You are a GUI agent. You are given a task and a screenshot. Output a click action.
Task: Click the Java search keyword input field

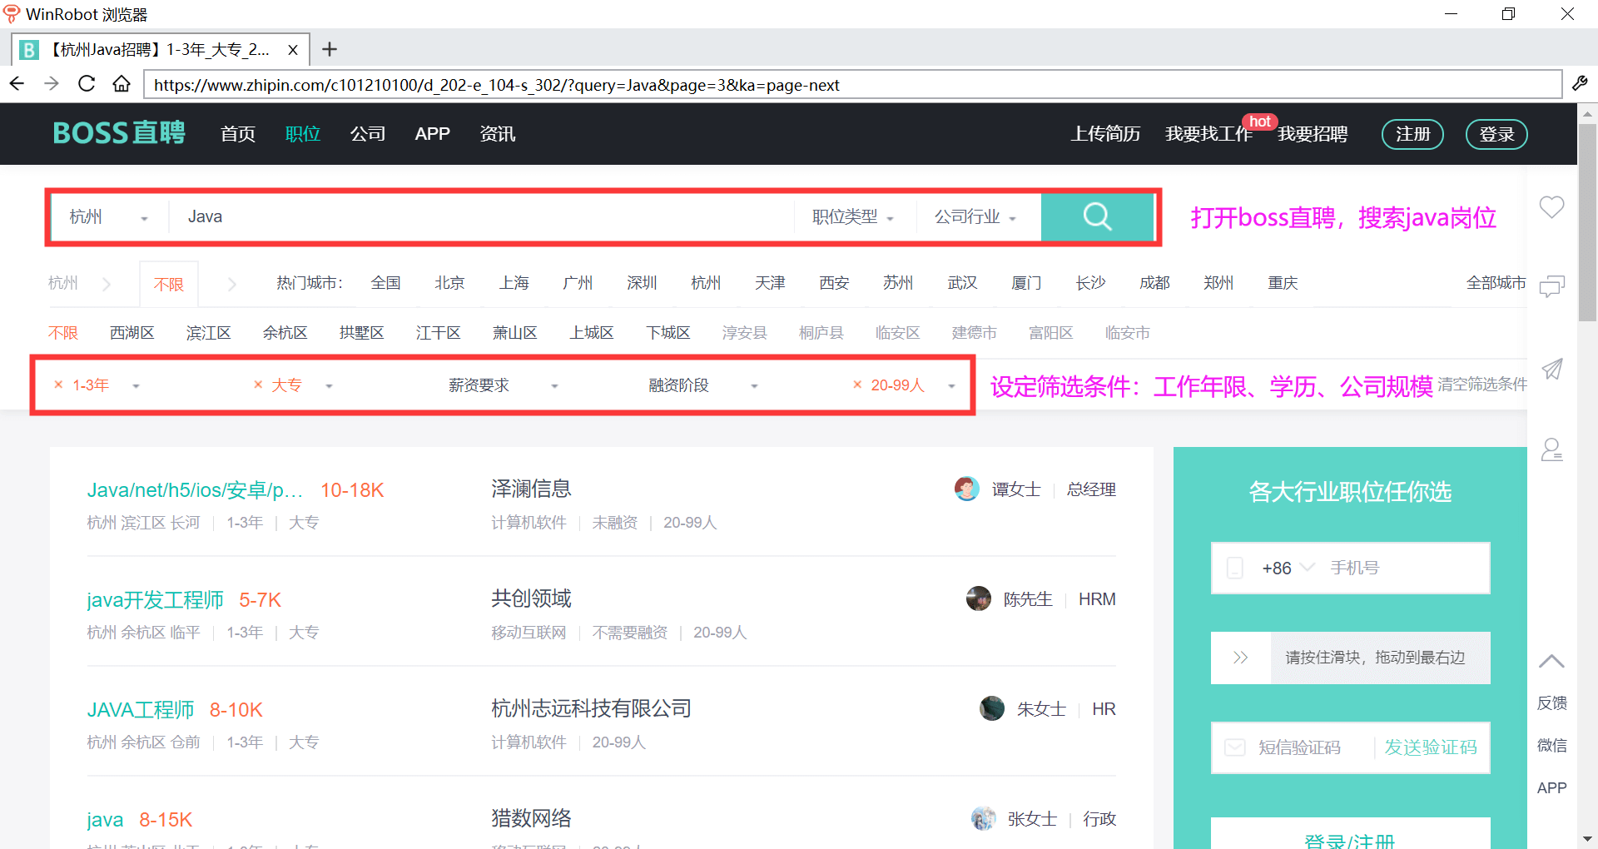tap(482, 217)
